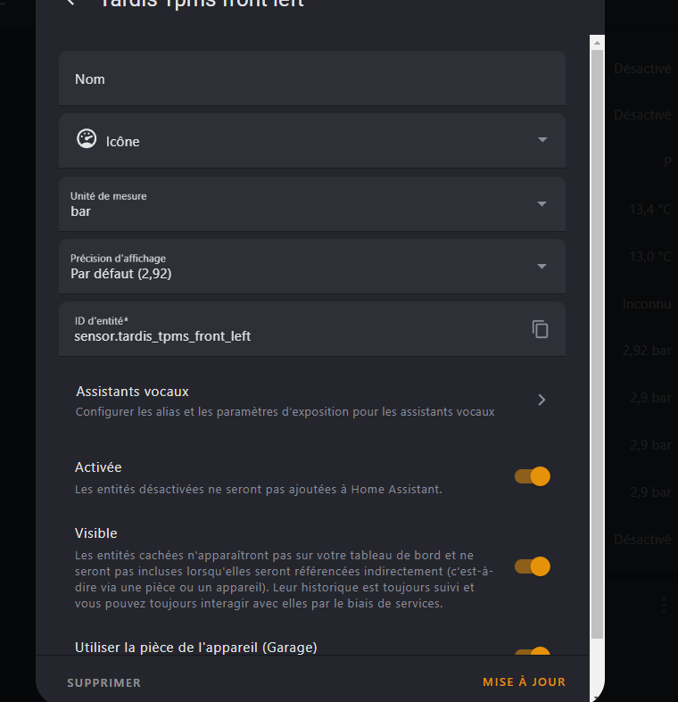Image resolution: width=678 pixels, height=702 pixels.
Task: Open the Icône picker dropdown arrow
Action: click(542, 140)
